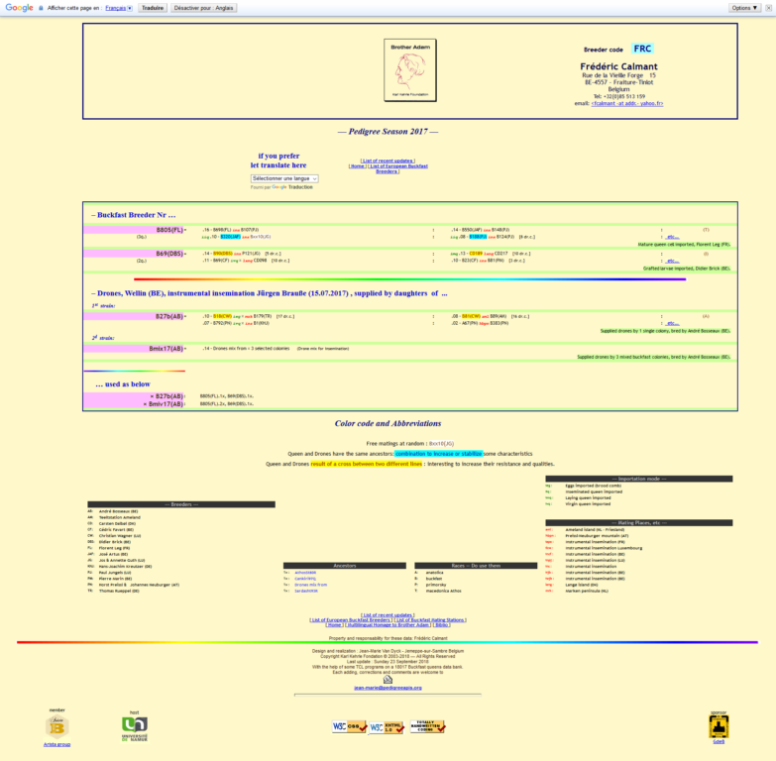Click Désactiver pour : Anglais button
The image size is (776, 761).
(x=203, y=8)
